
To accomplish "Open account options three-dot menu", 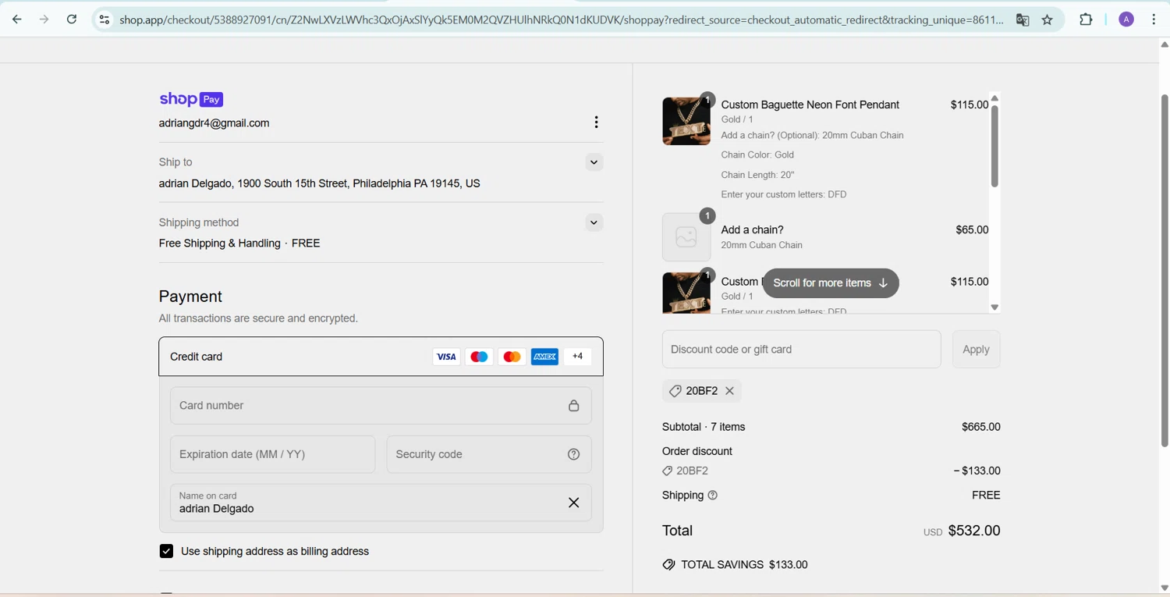I will tap(596, 123).
